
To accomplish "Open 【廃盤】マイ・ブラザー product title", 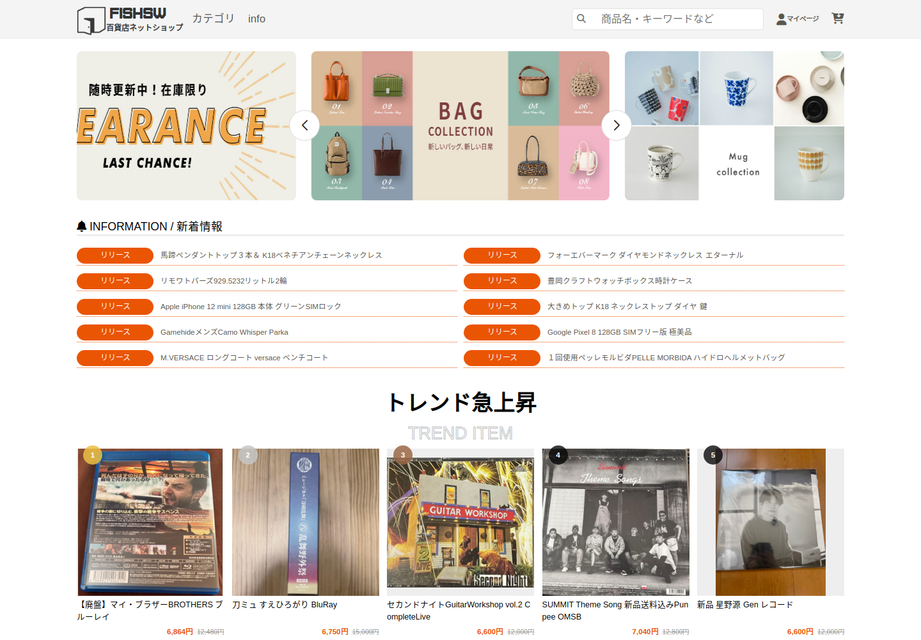I will pos(150,611).
